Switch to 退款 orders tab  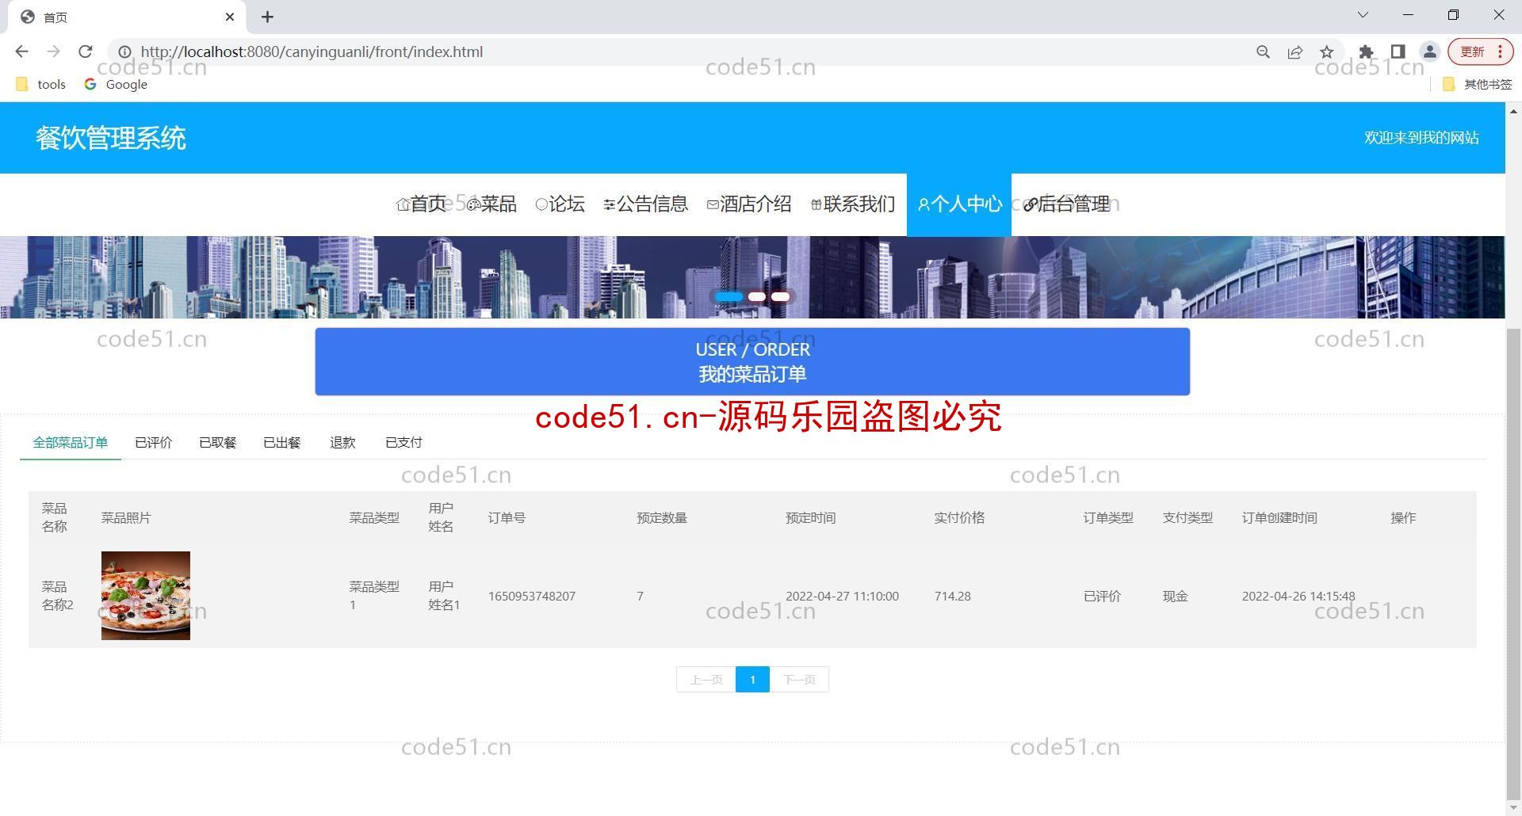(x=342, y=442)
